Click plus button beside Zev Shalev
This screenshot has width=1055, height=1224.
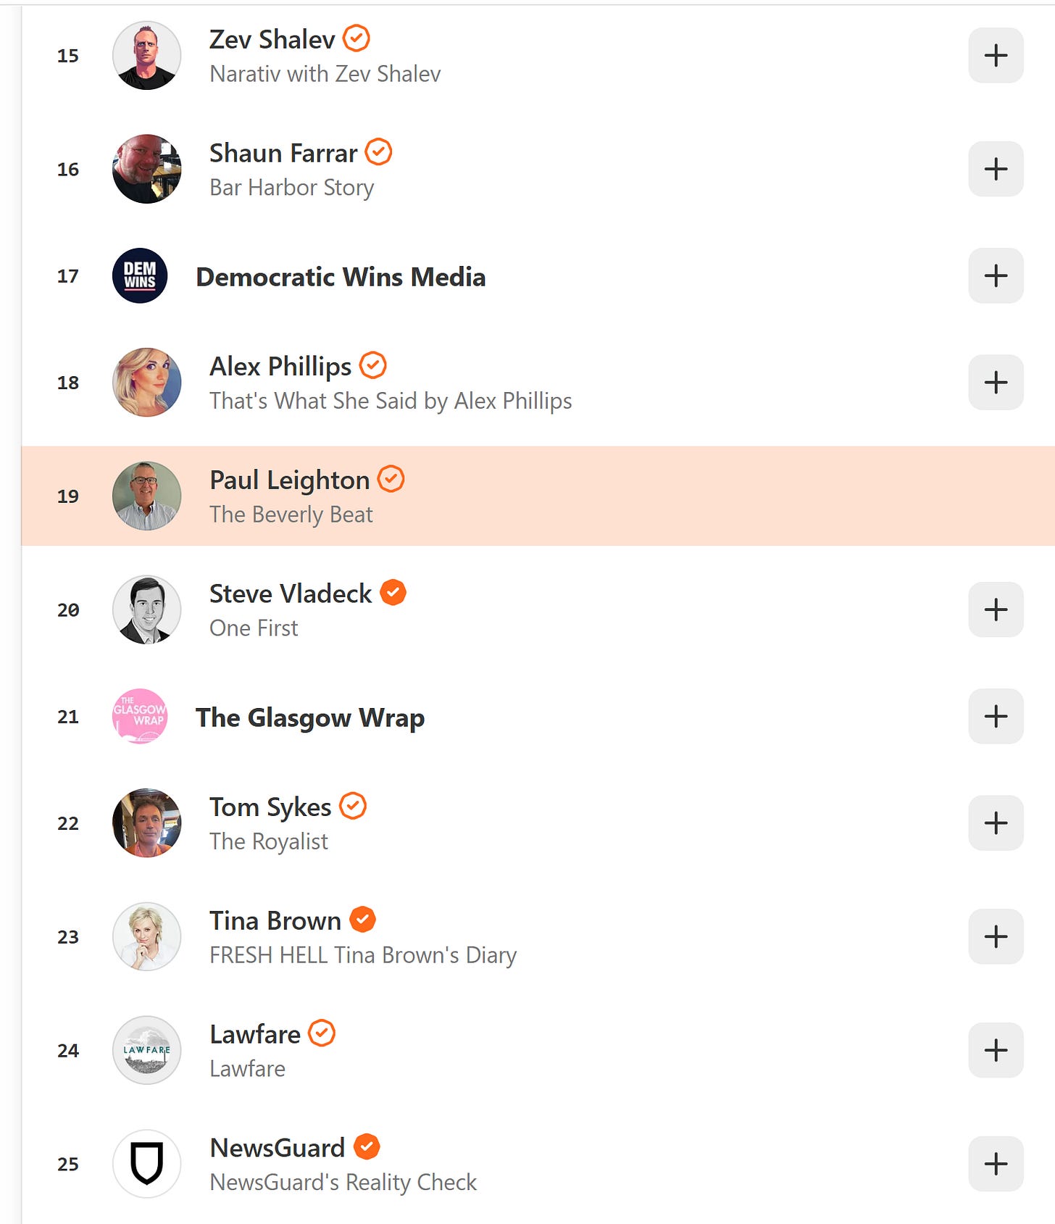coord(996,55)
